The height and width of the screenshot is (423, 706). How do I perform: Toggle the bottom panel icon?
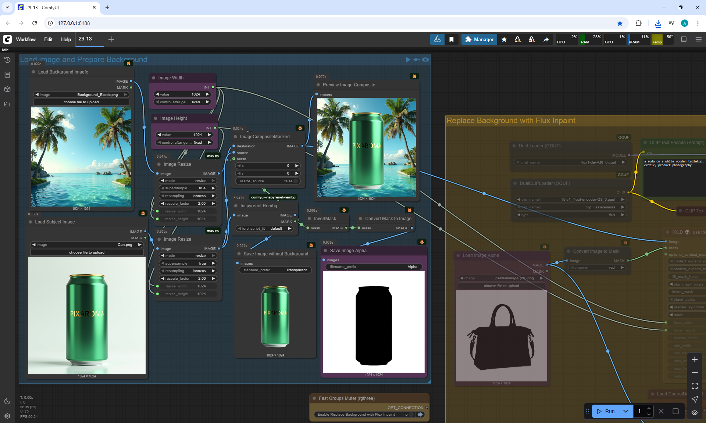(x=684, y=39)
